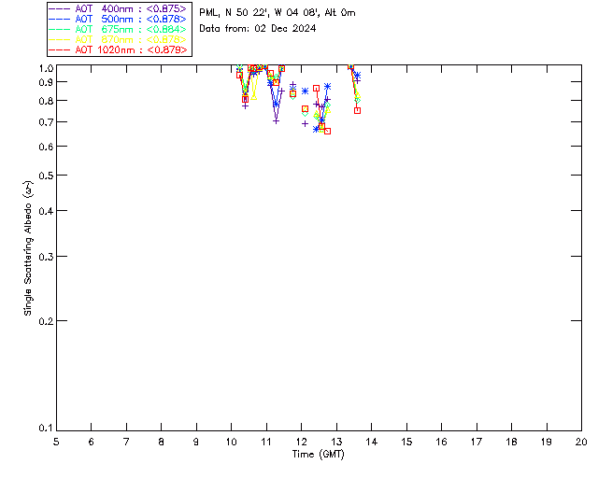Click the isolated blue asterisk marker near 12 GMT
The image size is (598, 478).
click(305, 91)
